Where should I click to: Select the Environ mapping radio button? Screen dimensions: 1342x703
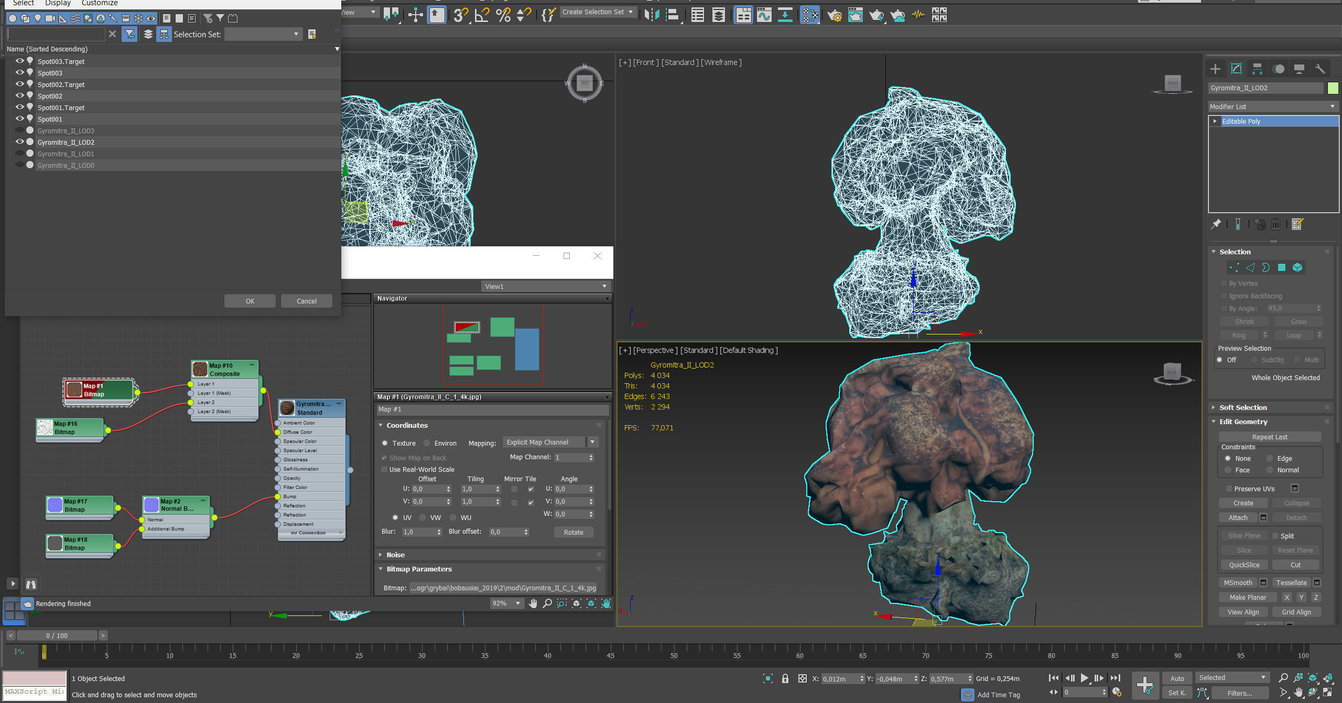coord(427,443)
